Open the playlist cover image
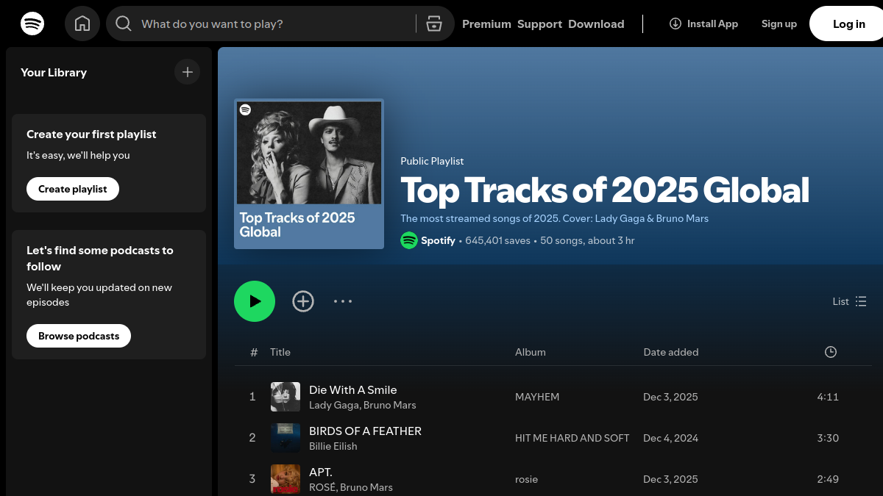 309,174
